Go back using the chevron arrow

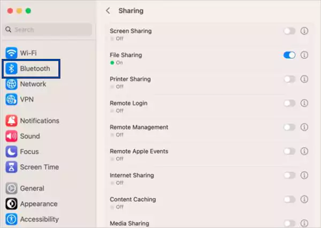(x=108, y=11)
